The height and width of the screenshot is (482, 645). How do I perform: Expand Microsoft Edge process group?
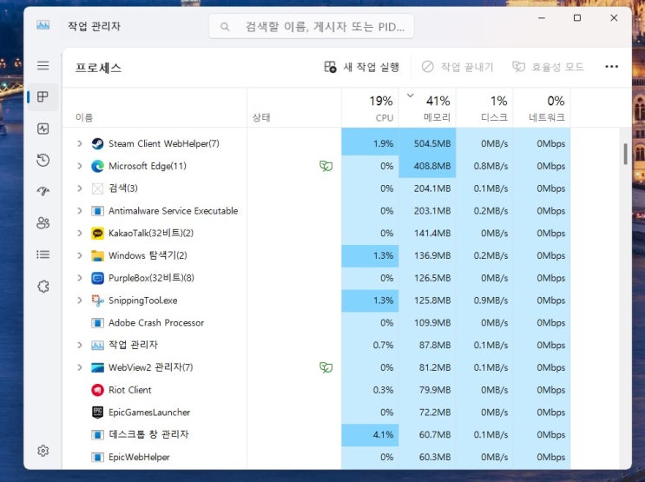[79, 166]
